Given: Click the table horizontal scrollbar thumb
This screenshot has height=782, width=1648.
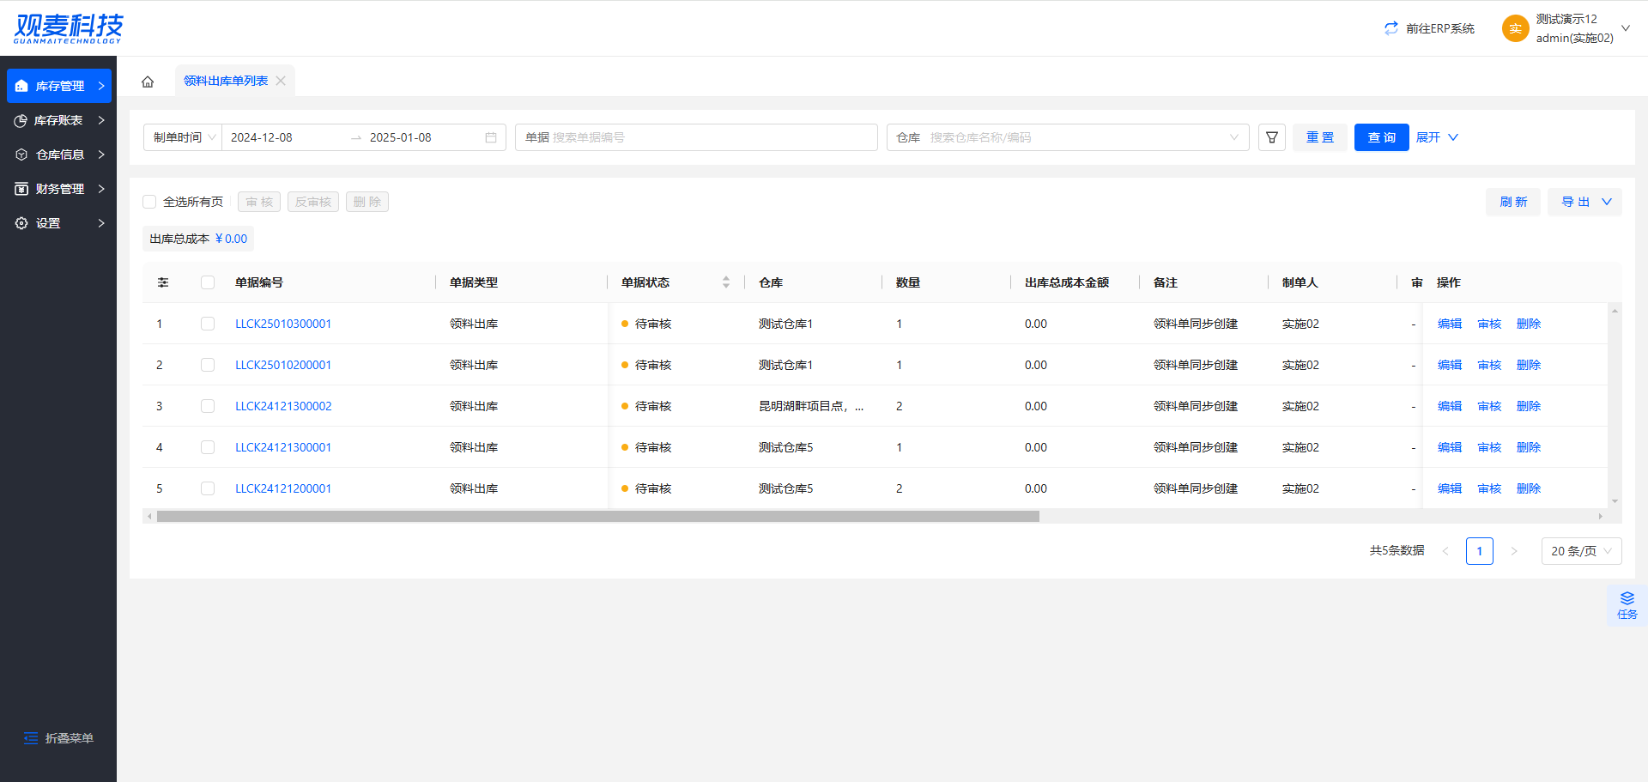Looking at the screenshot, I should (598, 517).
